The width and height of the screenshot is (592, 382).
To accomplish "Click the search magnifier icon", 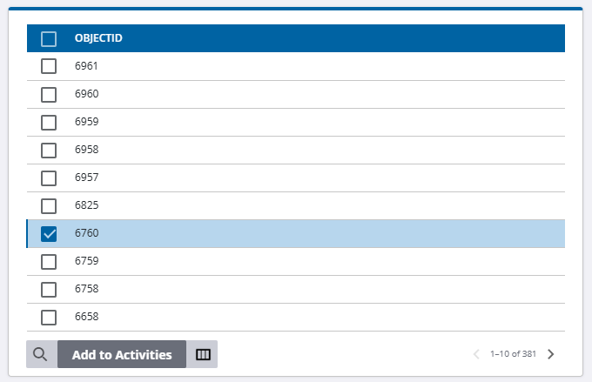I will pos(41,354).
